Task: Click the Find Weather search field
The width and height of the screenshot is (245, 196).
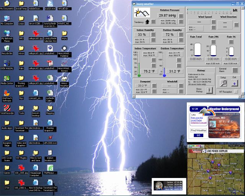Action: coord(198,131)
